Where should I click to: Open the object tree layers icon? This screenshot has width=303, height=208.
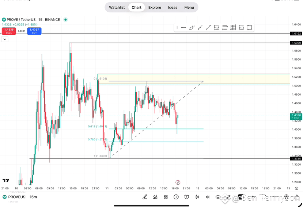click(218, 197)
